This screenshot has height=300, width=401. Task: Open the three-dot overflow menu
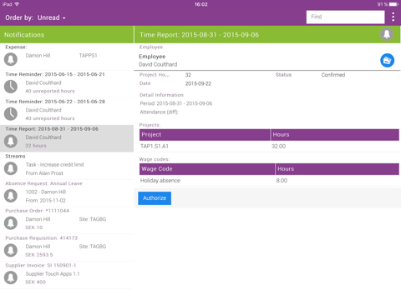(x=393, y=17)
